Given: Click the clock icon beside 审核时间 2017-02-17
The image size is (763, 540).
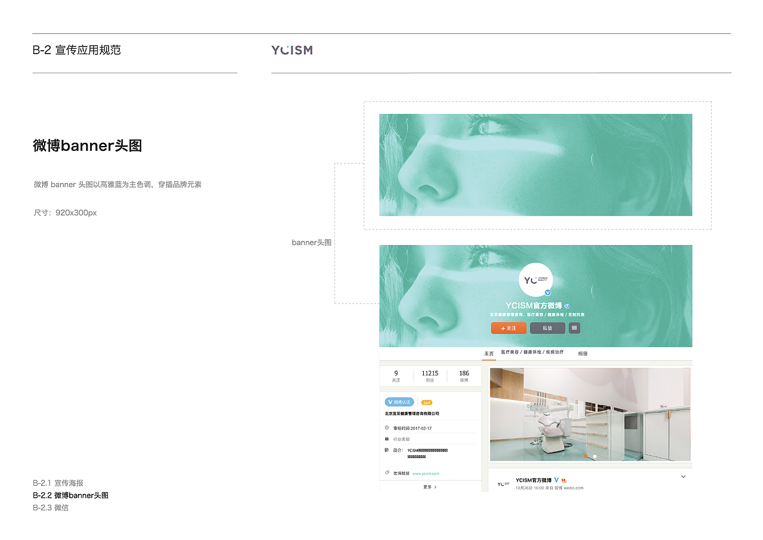Looking at the screenshot, I should click(387, 427).
